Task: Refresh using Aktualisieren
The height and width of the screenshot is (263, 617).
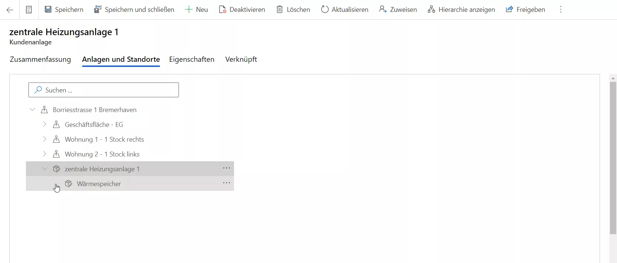Action: [345, 10]
